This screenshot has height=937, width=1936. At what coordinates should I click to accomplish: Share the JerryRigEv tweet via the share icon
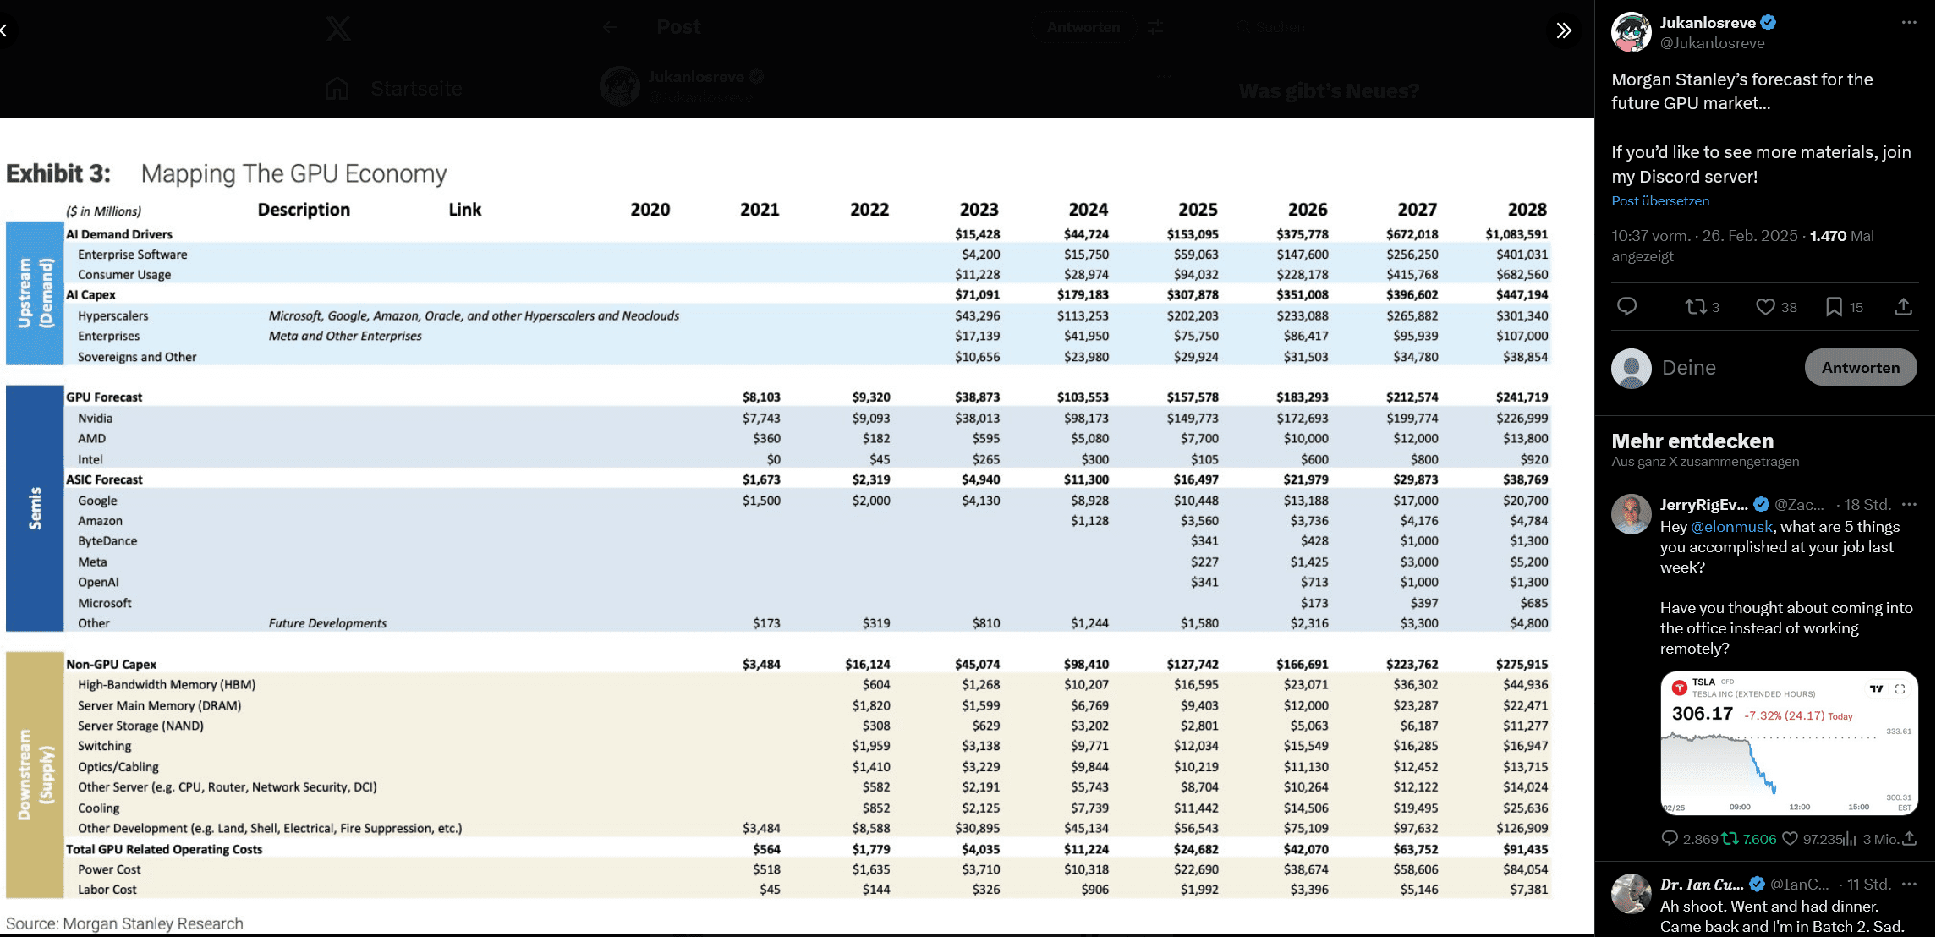[1910, 838]
